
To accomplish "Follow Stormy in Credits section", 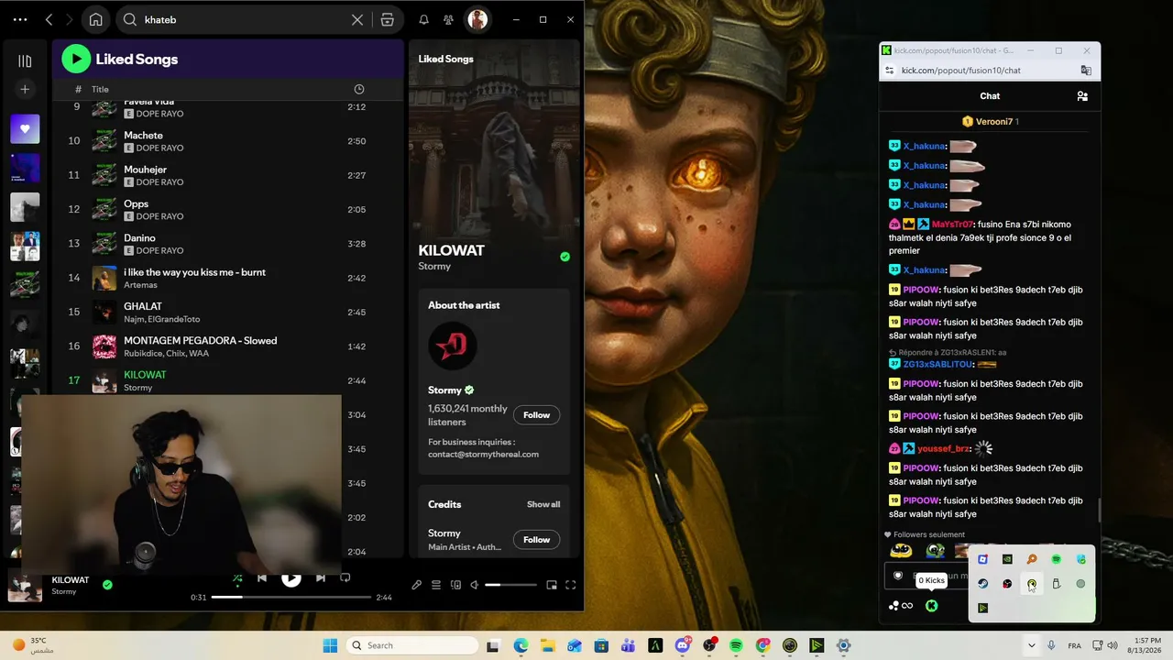I will click(x=536, y=540).
